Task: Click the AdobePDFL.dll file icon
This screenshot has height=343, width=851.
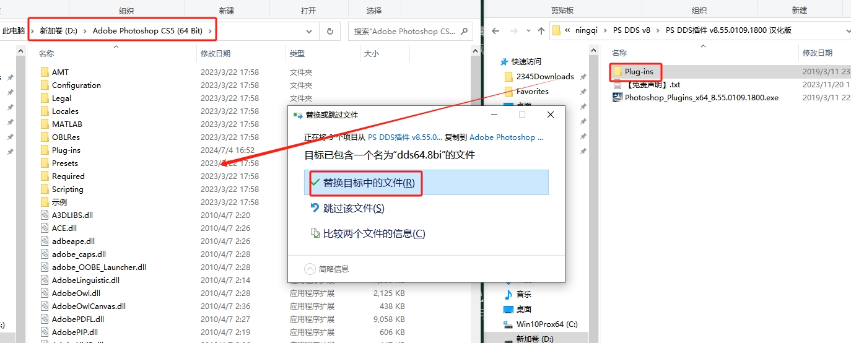Action: pos(45,319)
